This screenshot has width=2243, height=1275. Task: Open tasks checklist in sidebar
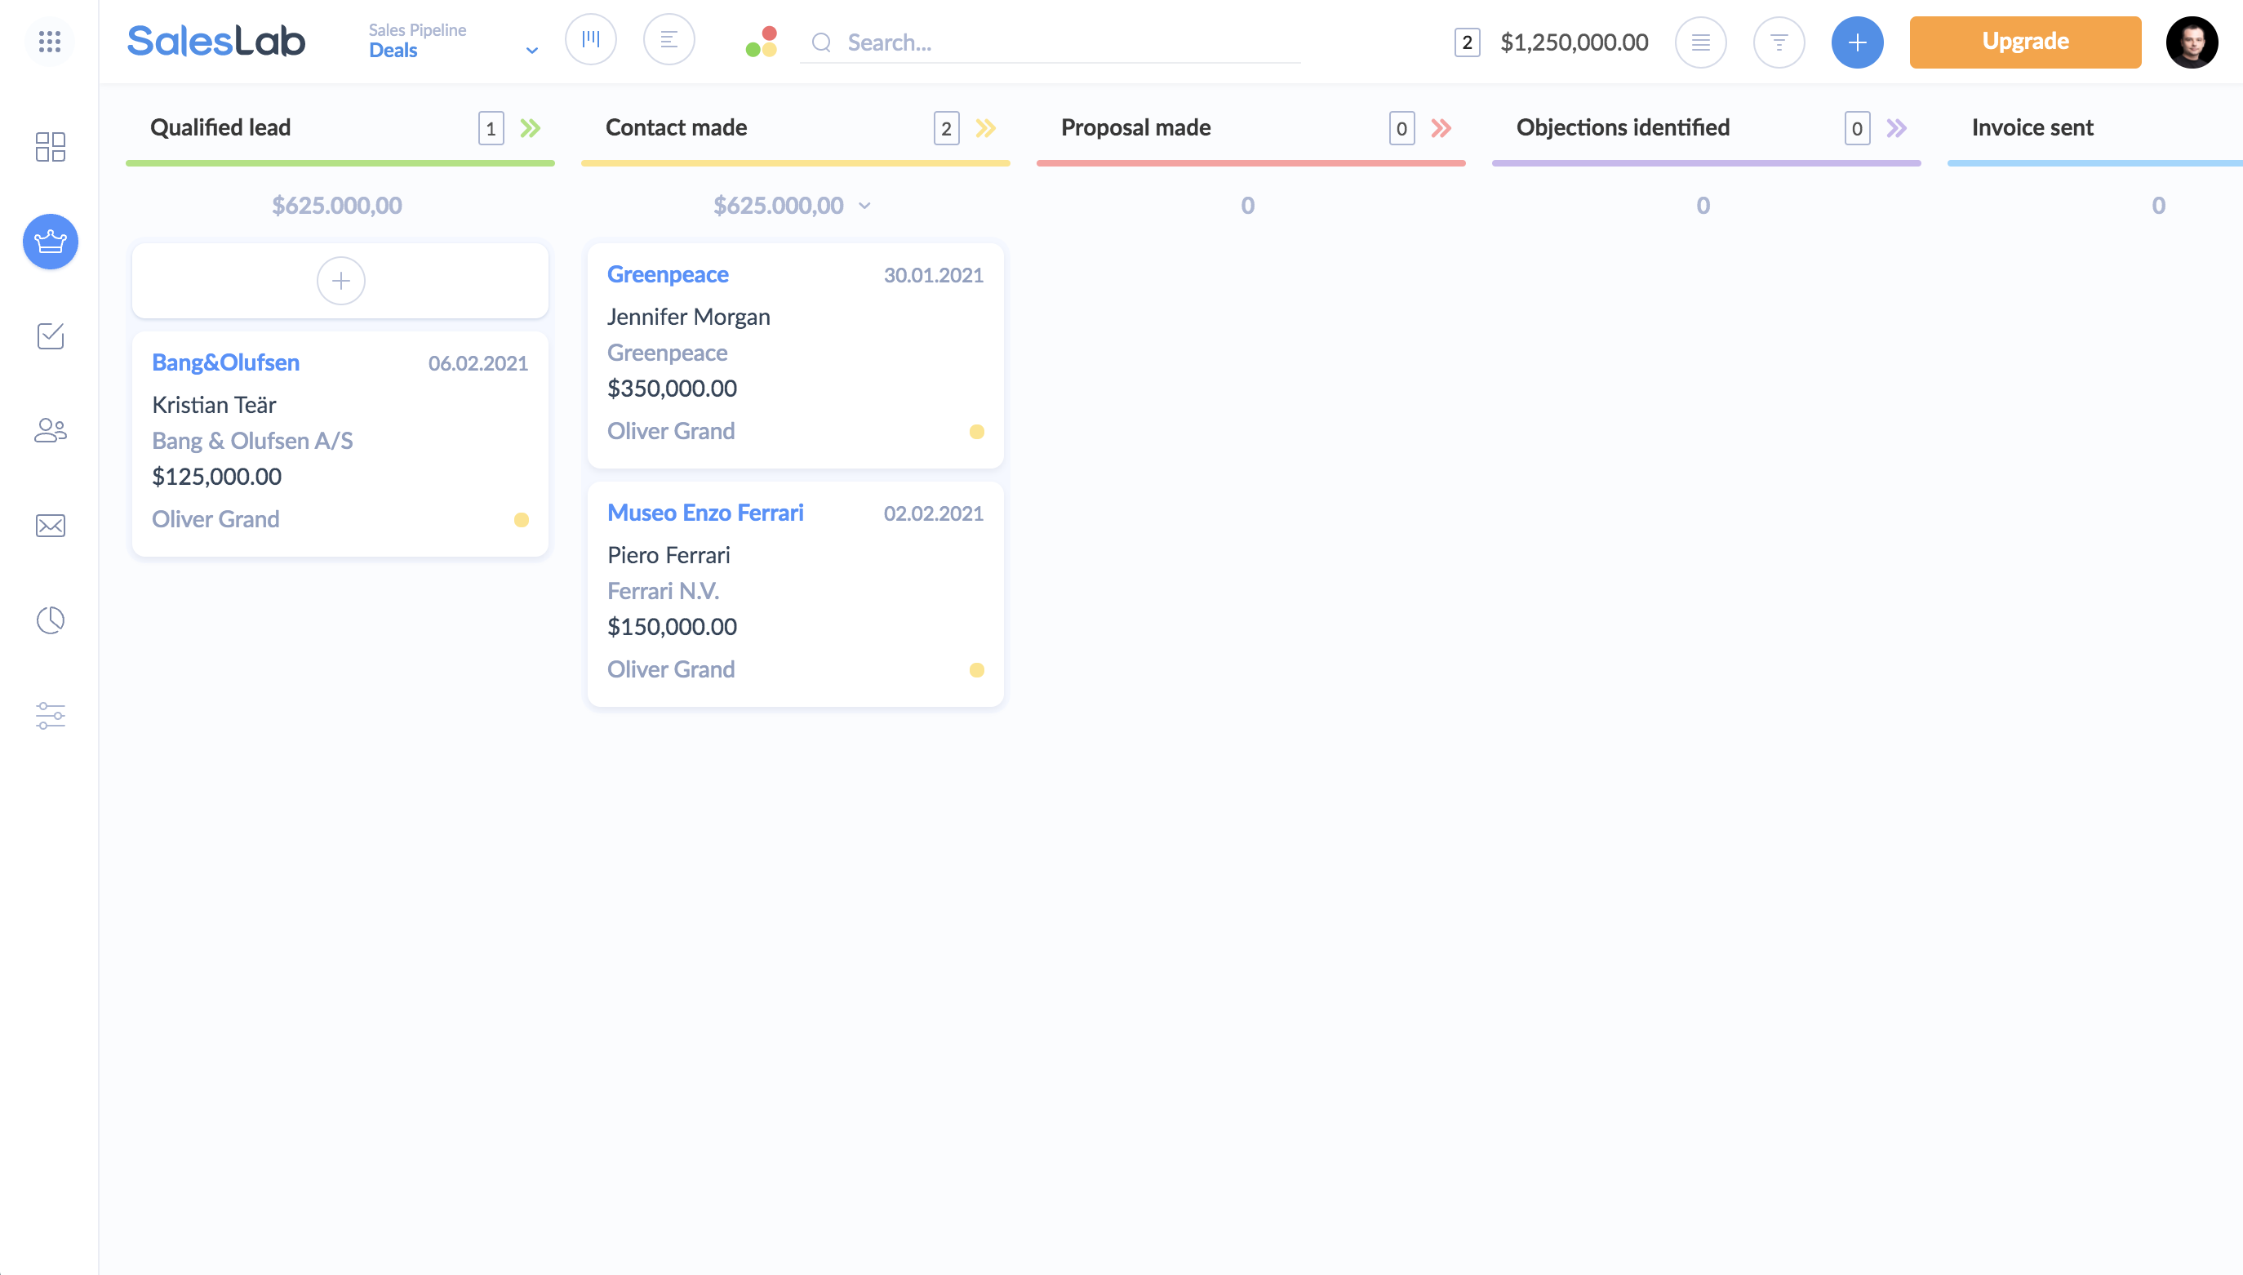50,335
